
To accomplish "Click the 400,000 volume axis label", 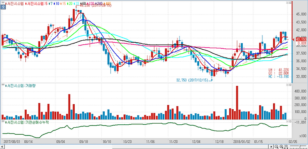I will coord(300,91).
